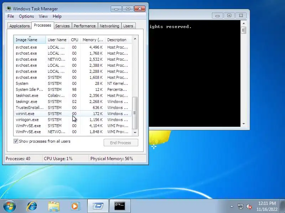Select WmiPrvSE.exe row using 4,104 K
This screenshot has width=285, height=213.
point(73,126)
